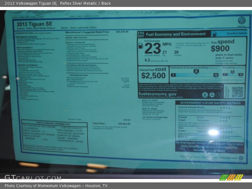Click 'Exterior: Reflex Silver Metallic Exterior' line
The image size is (252, 189).
pos(36,28)
